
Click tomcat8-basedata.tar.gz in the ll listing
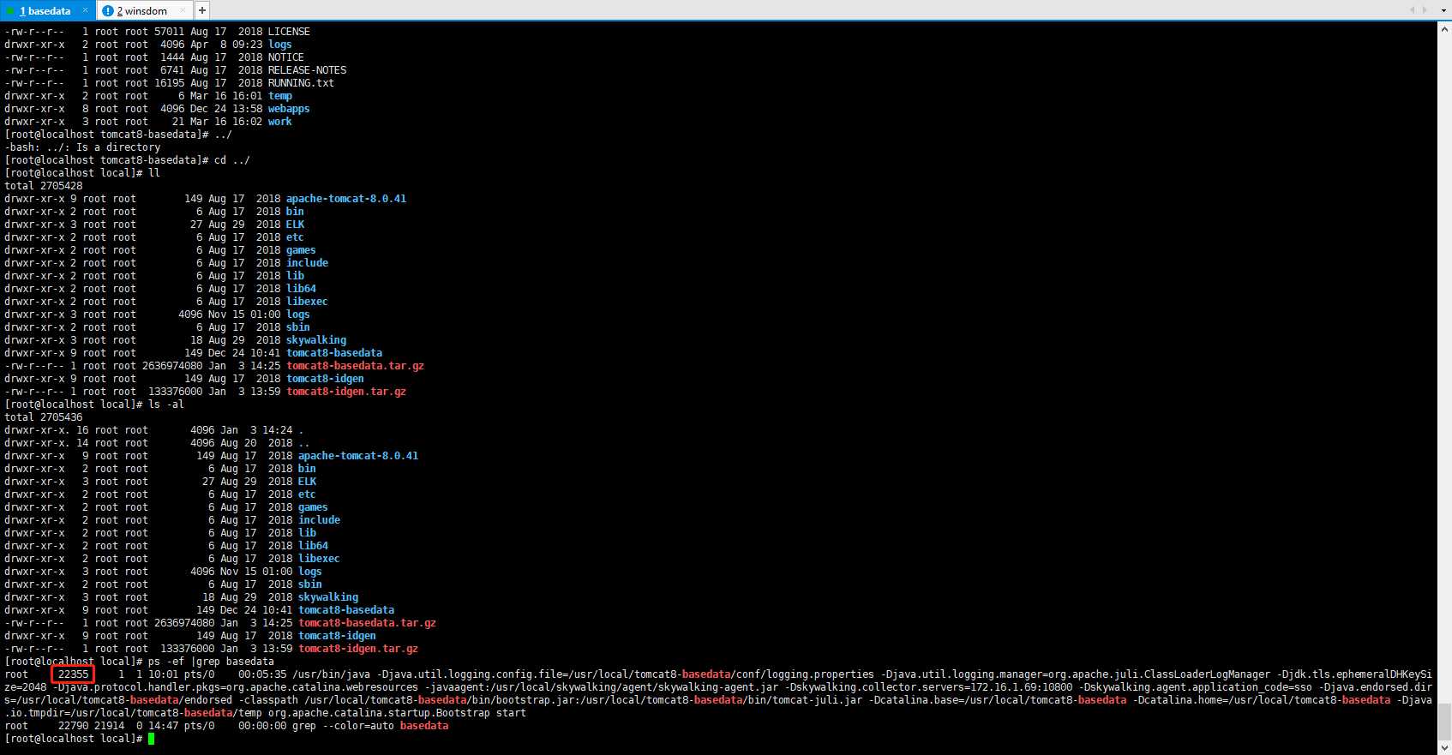[355, 366]
